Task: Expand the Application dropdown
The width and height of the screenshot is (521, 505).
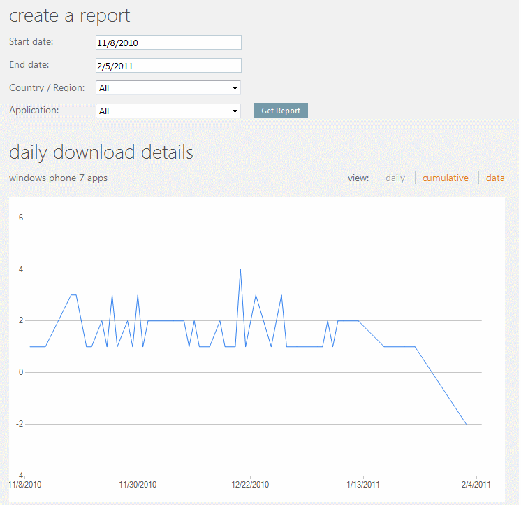Action: pos(168,111)
